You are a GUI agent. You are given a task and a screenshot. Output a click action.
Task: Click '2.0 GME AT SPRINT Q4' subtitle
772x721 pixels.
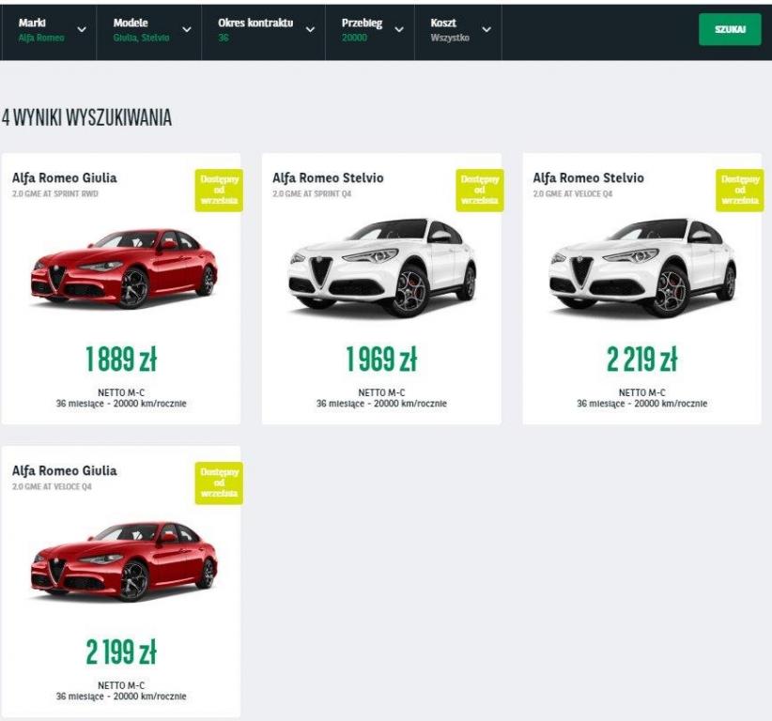312,194
